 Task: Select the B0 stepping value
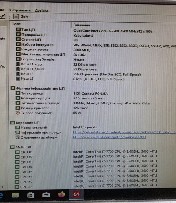tap(76, 40)
